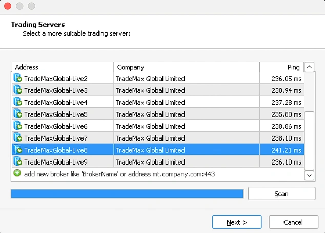Click the down arrow of the list scrollbar
This screenshot has height=233, width=325.
tap(309, 176)
